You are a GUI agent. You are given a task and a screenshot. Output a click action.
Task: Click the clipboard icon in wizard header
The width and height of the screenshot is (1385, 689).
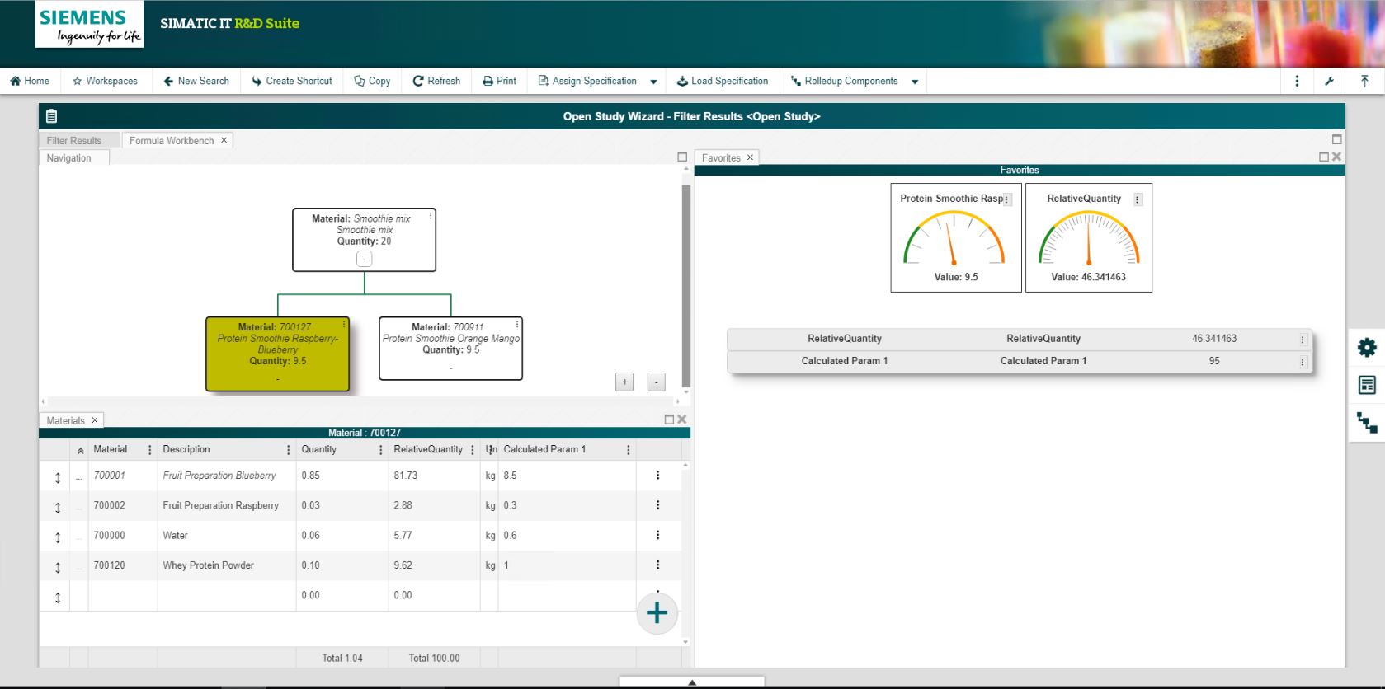click(x=51, y=116)
